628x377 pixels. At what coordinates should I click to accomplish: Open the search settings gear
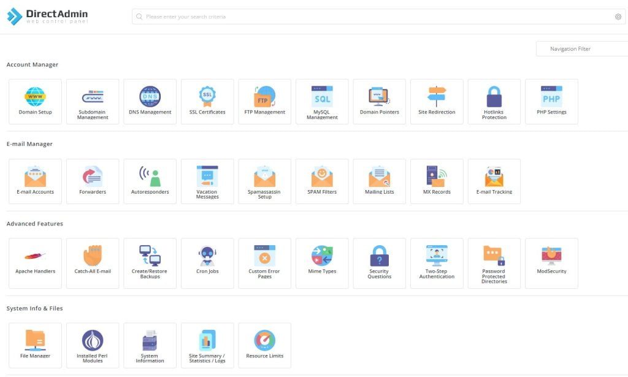(618, 17)
